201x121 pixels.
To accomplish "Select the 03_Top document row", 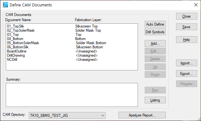I will [72, 35].
